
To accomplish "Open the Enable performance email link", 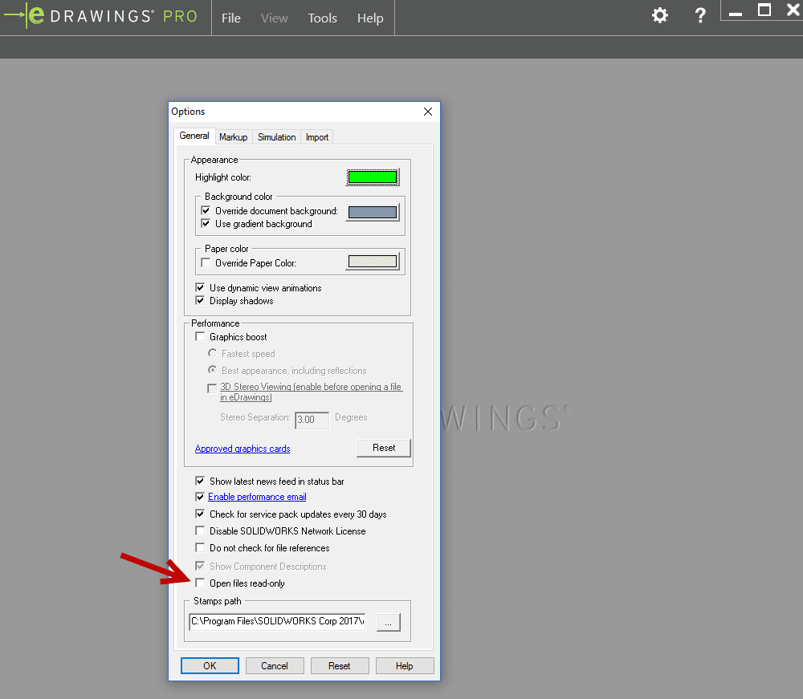I will pos(257,496).
